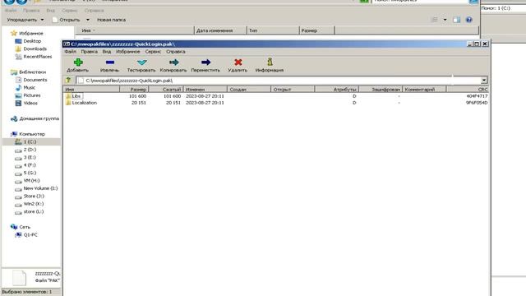Select Downloads in Explorer favorites
Screen dimensions: 526x296
tap(35, 49)
